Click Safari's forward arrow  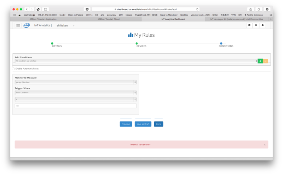tap(32, 9)
